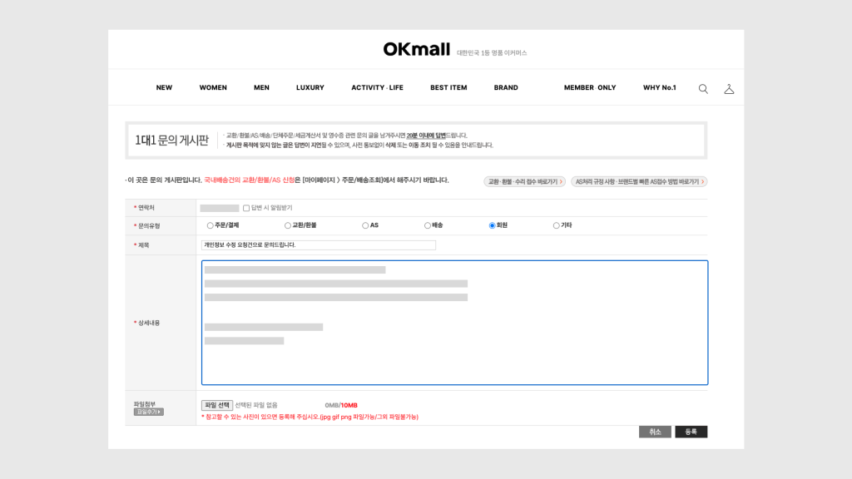Click the 취소 cancel button
The width and height of the screenshot is (852, 479).
(x=655, y=432)
